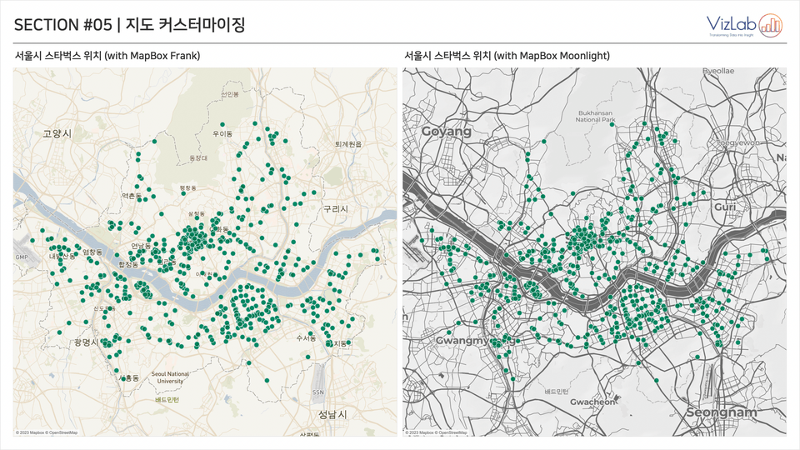Screen dimensions: 800x450
Task: Click the 퇴계원읍 label on Frank map
Action: [x=348, y=144]
